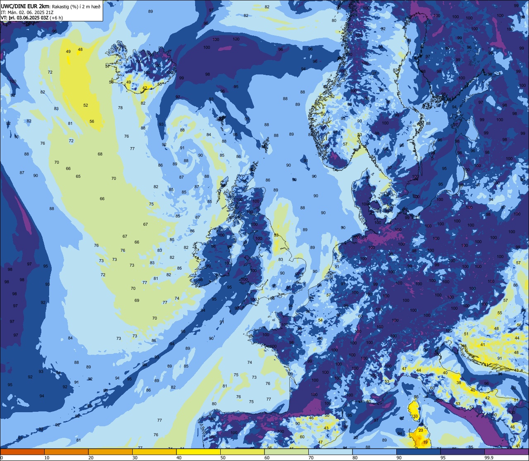529x461 pixels.
Task: Click the legend tick label 20
Action: pyautogui.click(x=91, y=458)
